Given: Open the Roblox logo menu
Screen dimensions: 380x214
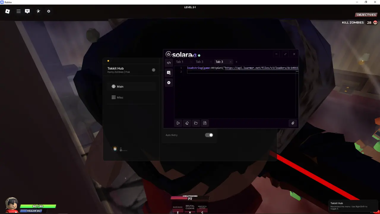Looking at the screenshot, I should click(8, 11).
